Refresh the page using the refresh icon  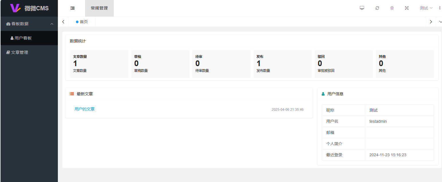click(377, 8)
